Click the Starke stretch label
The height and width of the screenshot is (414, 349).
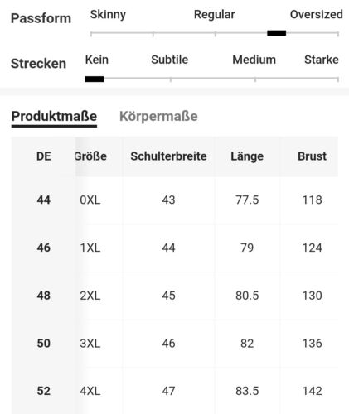click(322, 60)
